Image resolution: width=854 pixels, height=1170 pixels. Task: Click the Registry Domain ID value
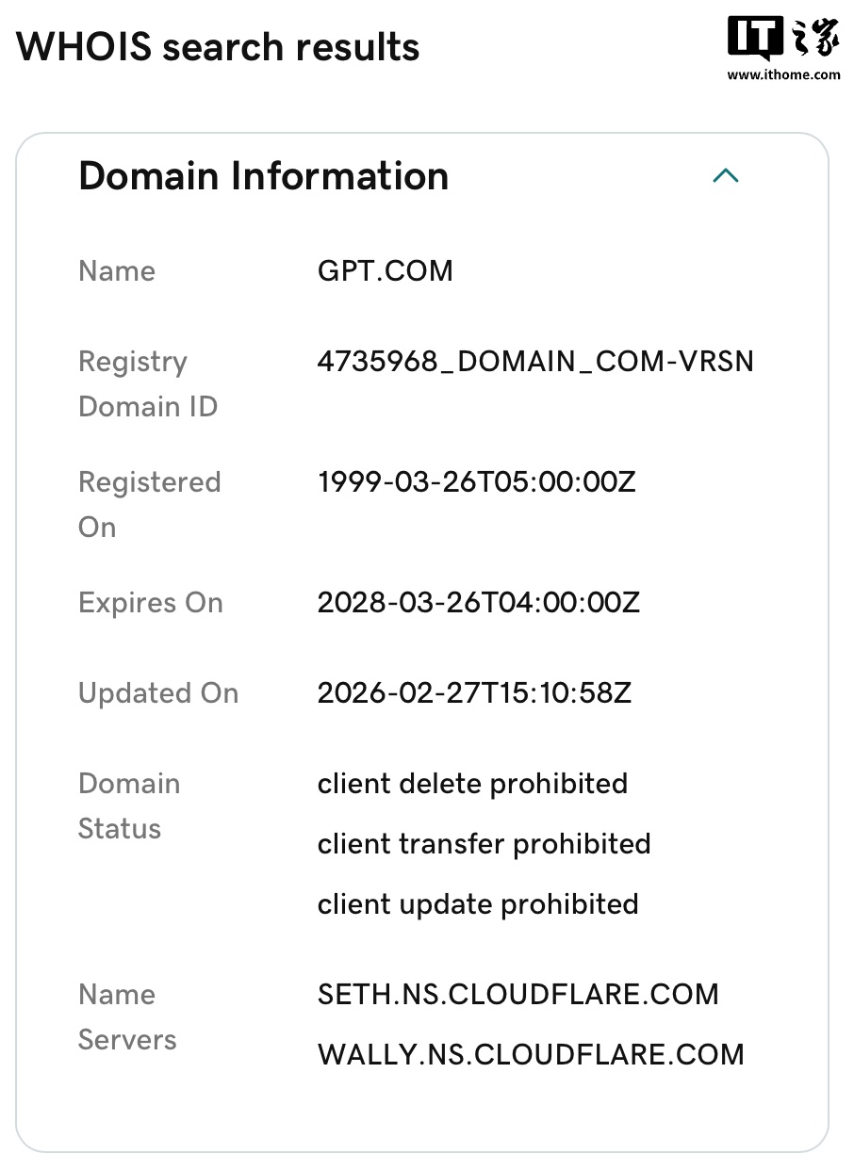534,362
